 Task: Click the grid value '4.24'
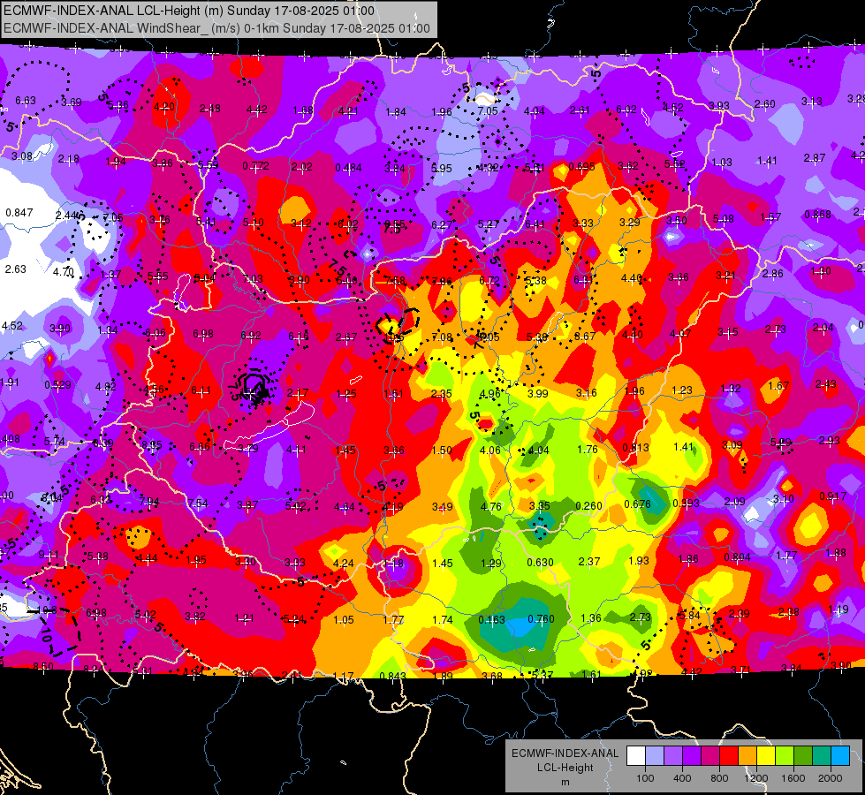pyautogui.click(x=344, y=564)
